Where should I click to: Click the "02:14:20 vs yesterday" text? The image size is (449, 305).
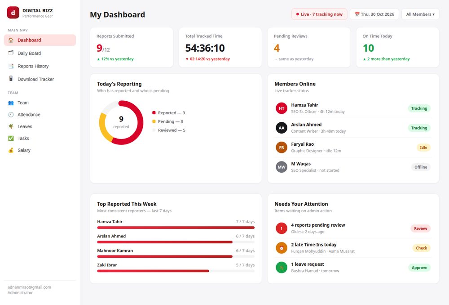[210, 59]
